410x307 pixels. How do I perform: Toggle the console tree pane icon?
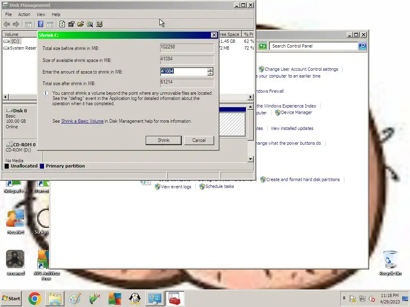pyautogui.click(x=28, y=24)
